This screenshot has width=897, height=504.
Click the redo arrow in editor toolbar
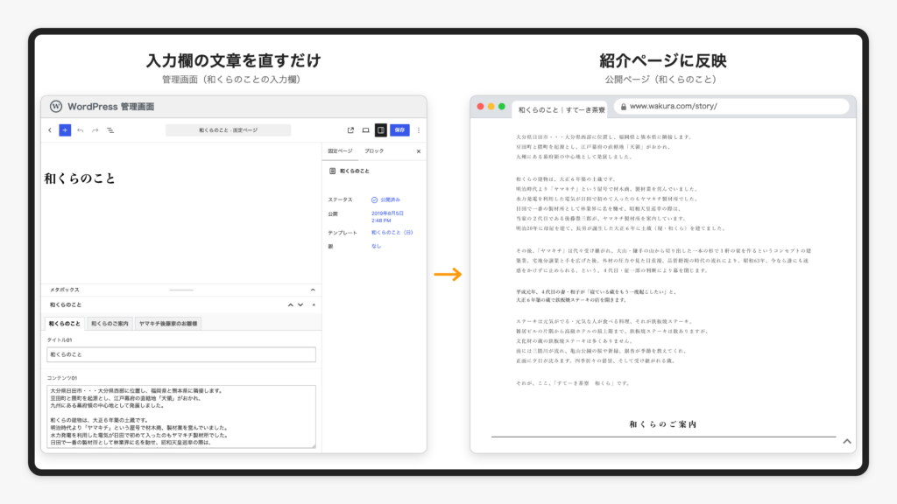click(x=95, y=130)
